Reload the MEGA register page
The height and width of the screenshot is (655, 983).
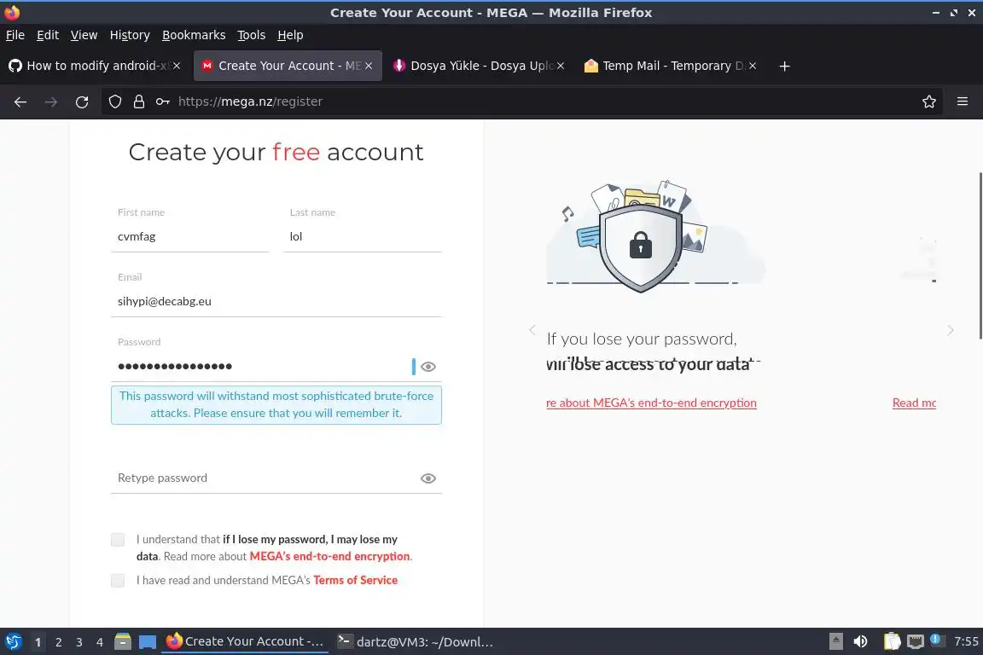[82, 101]
